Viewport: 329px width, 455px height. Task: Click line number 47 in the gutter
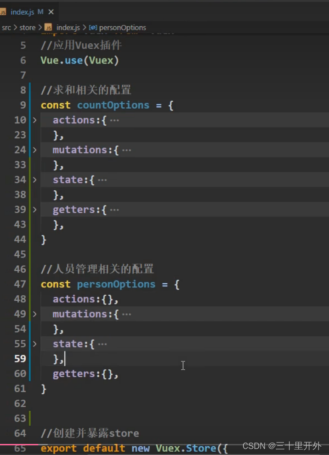point(20,284)
